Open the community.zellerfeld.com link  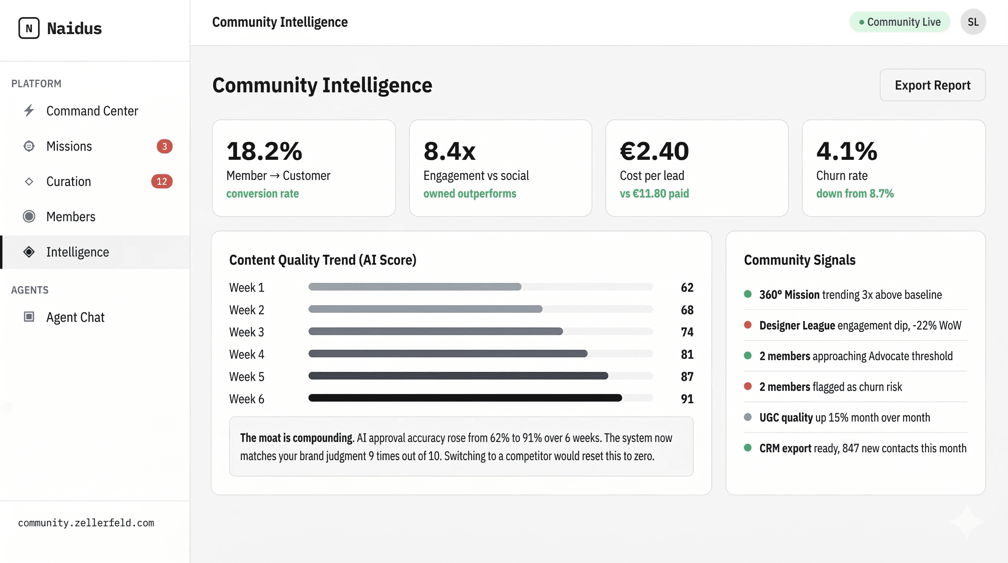coord(86,523)
